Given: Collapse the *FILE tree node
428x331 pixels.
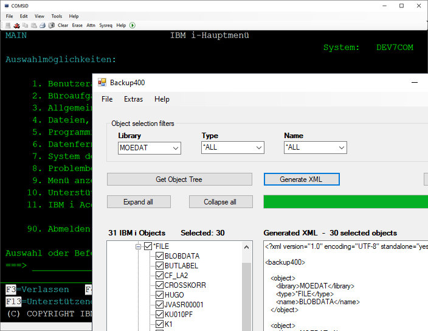Looking at the screenshot, I should (139, 246).
